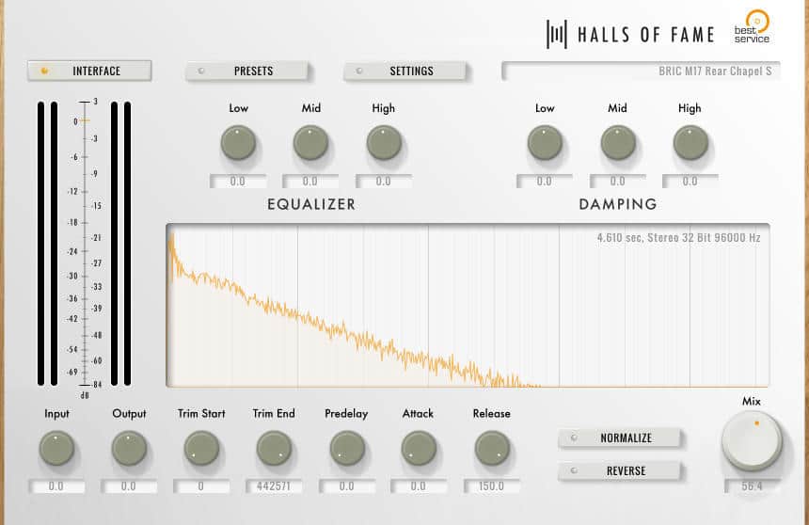
Task: Click the impulse response waveform display
Action: [468, 306]
